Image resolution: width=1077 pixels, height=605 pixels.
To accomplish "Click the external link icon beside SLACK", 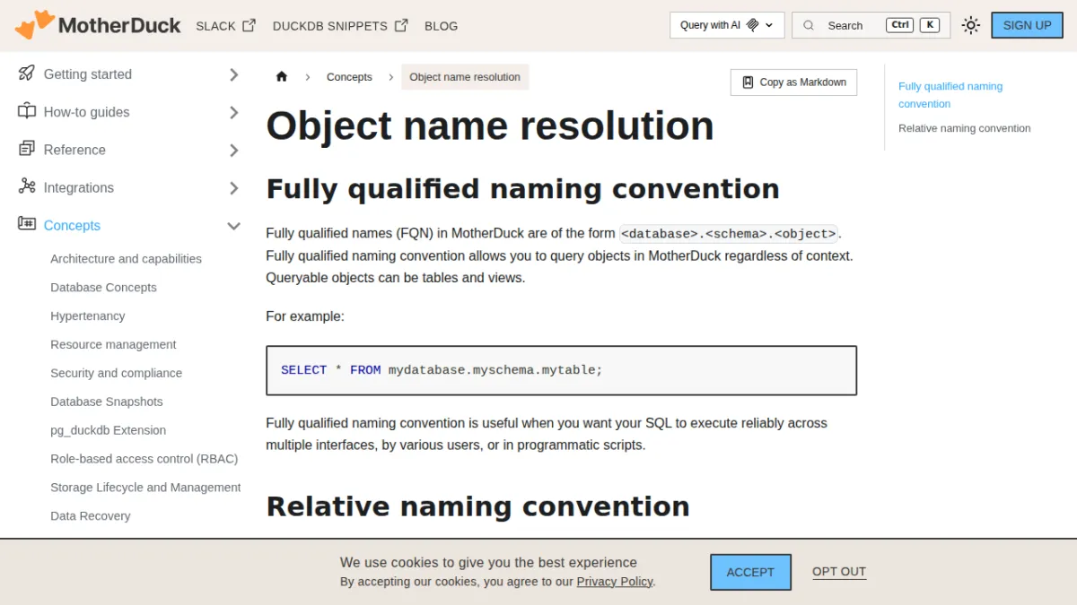I will click(x=249, y=25).
